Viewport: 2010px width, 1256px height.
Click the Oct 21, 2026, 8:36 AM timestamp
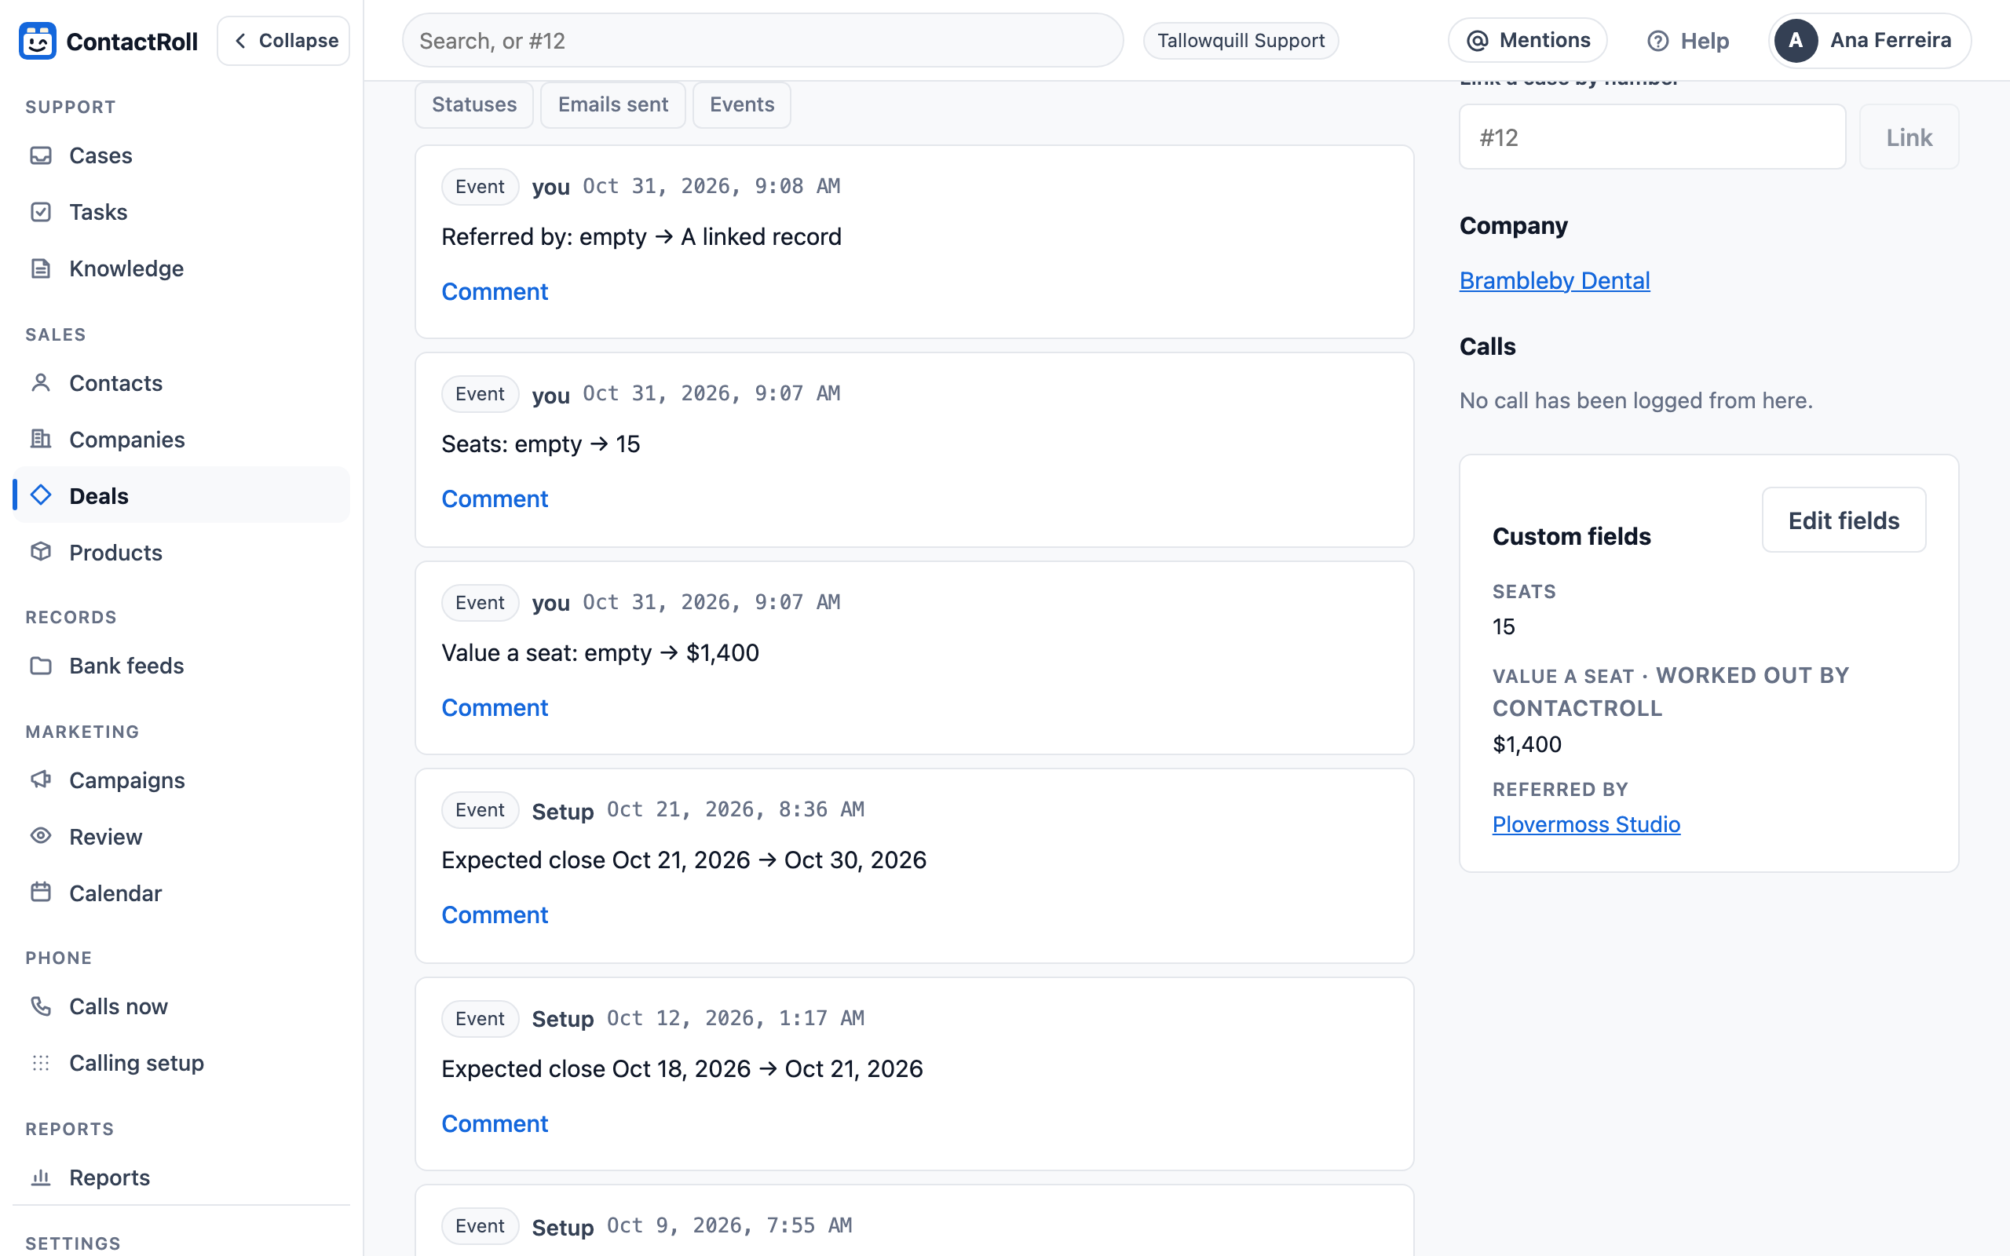point(735,809)
